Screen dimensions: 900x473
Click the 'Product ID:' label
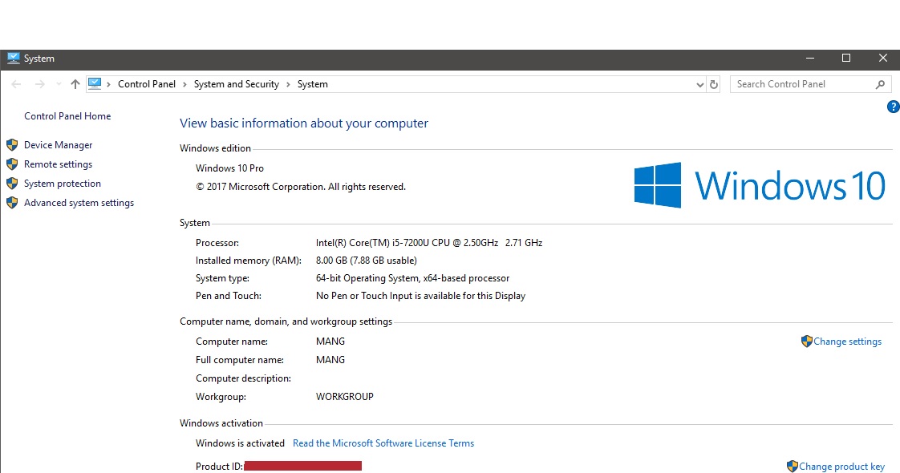pos(219,466)
